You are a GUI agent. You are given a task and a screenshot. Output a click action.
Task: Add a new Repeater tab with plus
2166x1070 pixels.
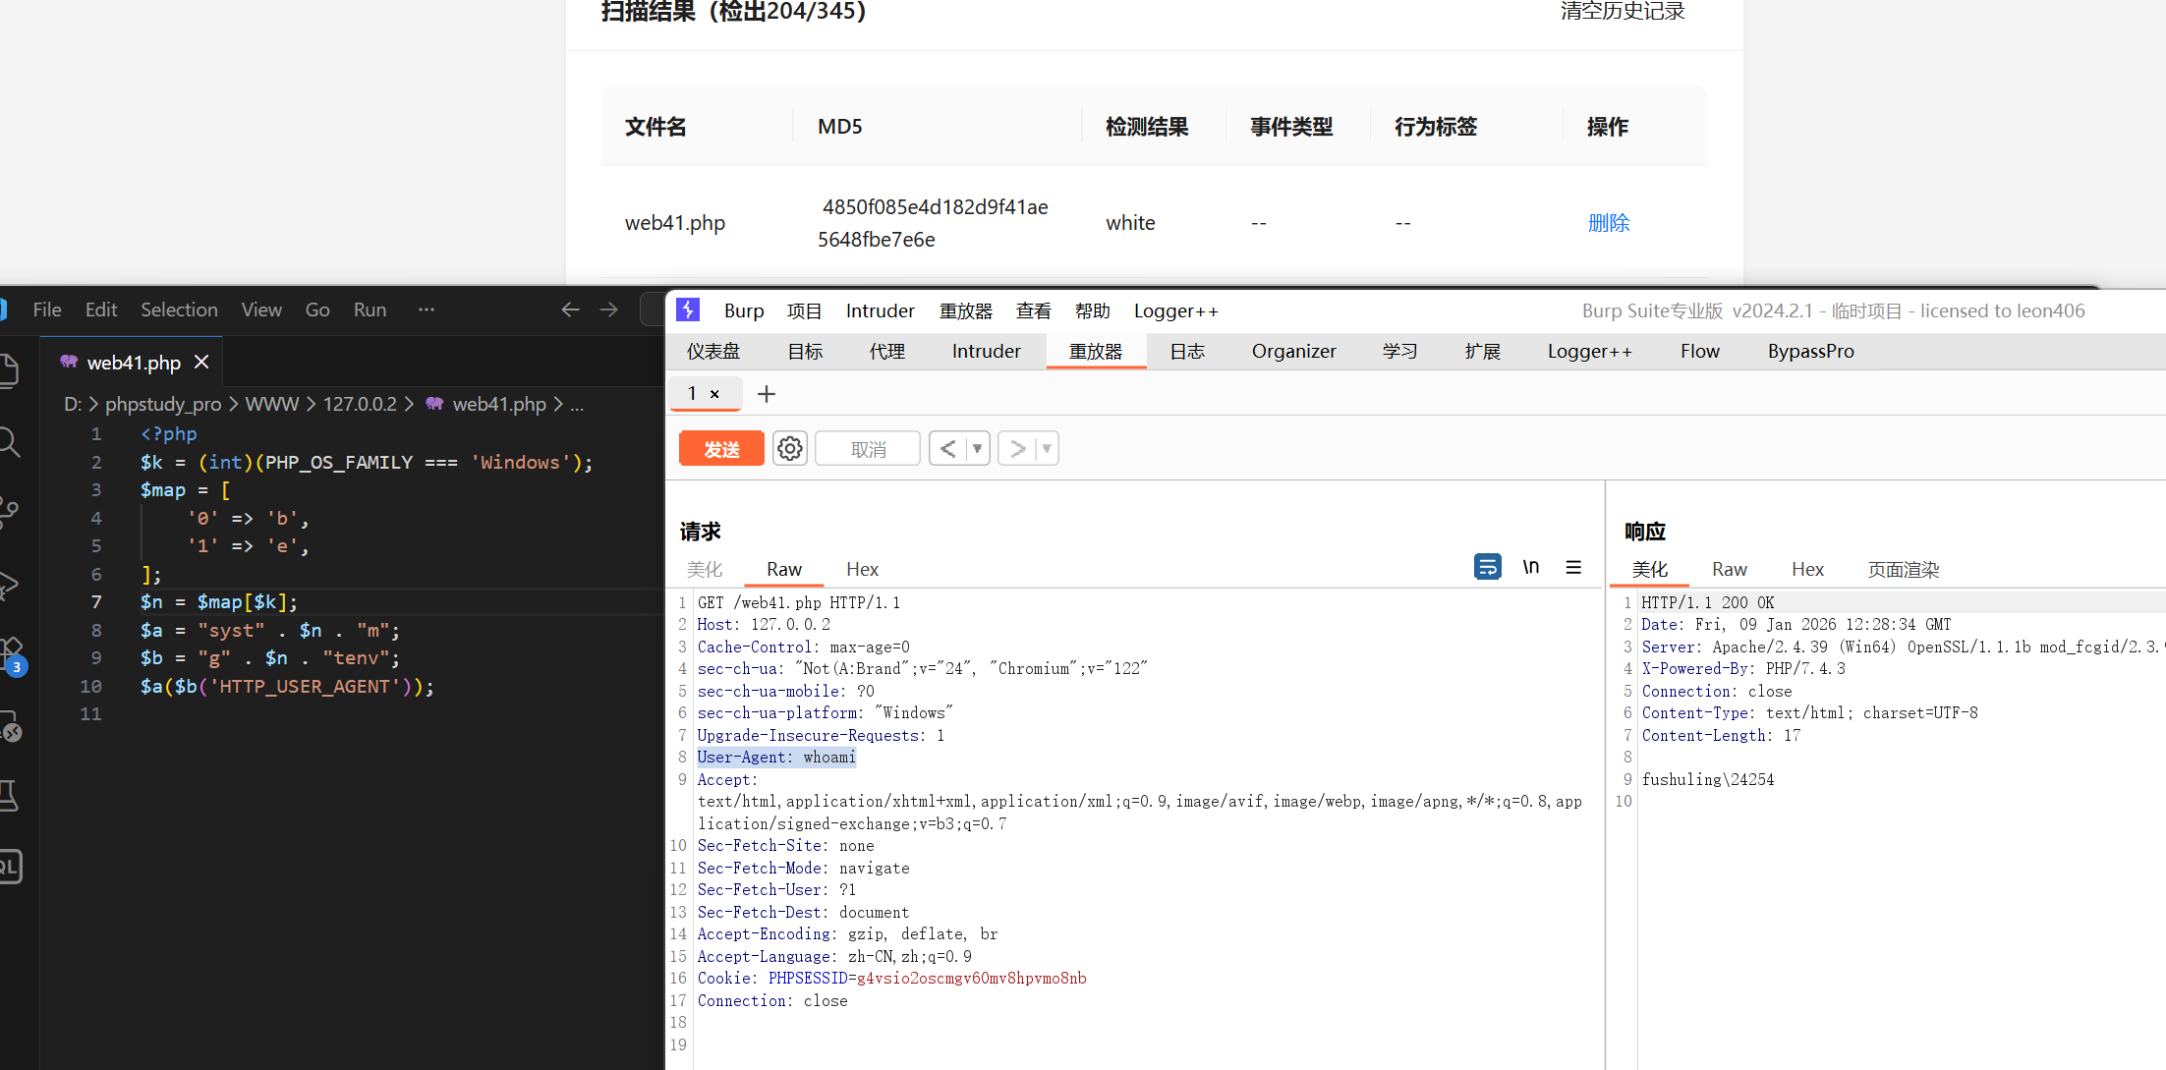pos(767,394)
